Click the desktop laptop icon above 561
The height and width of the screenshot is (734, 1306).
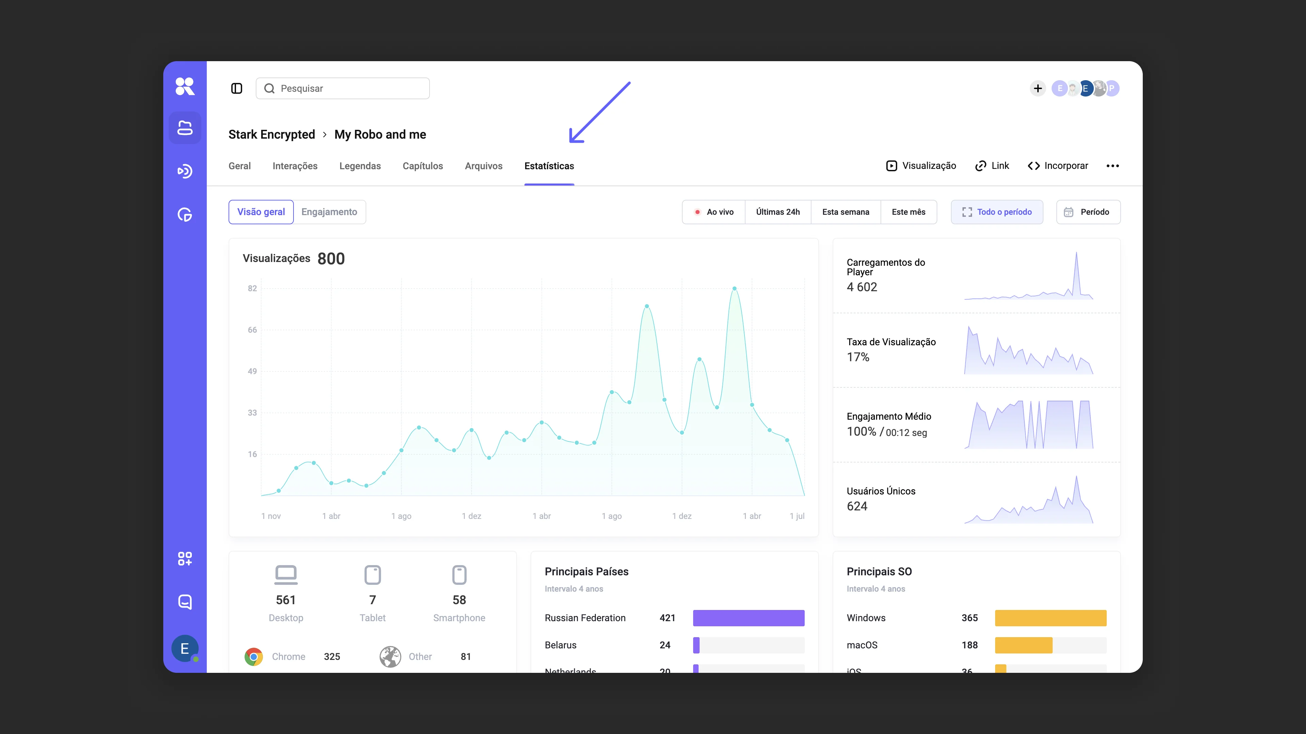click(x=286, y=575)
